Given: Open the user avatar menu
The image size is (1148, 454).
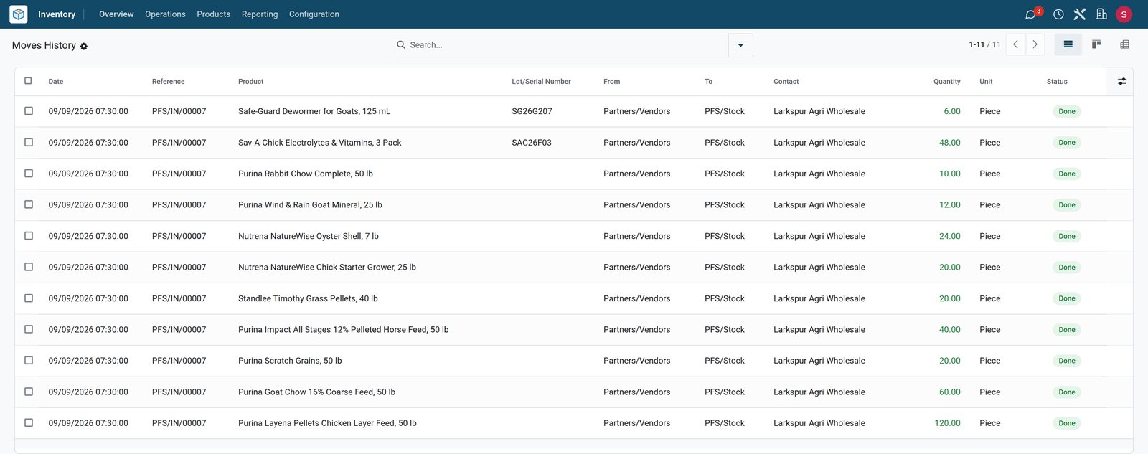Looking at the screenshot, I should pos(1124,14).
